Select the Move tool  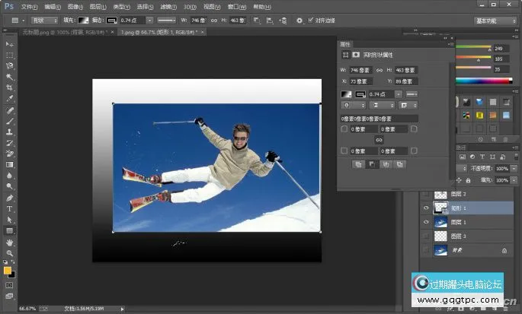[x=10, y=44]
